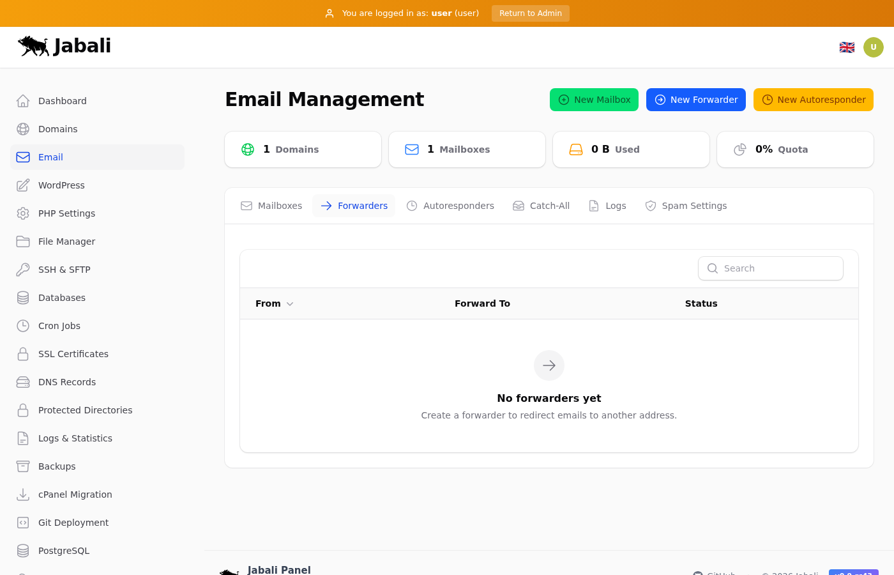Open the user avatar menu

(873, 47)
